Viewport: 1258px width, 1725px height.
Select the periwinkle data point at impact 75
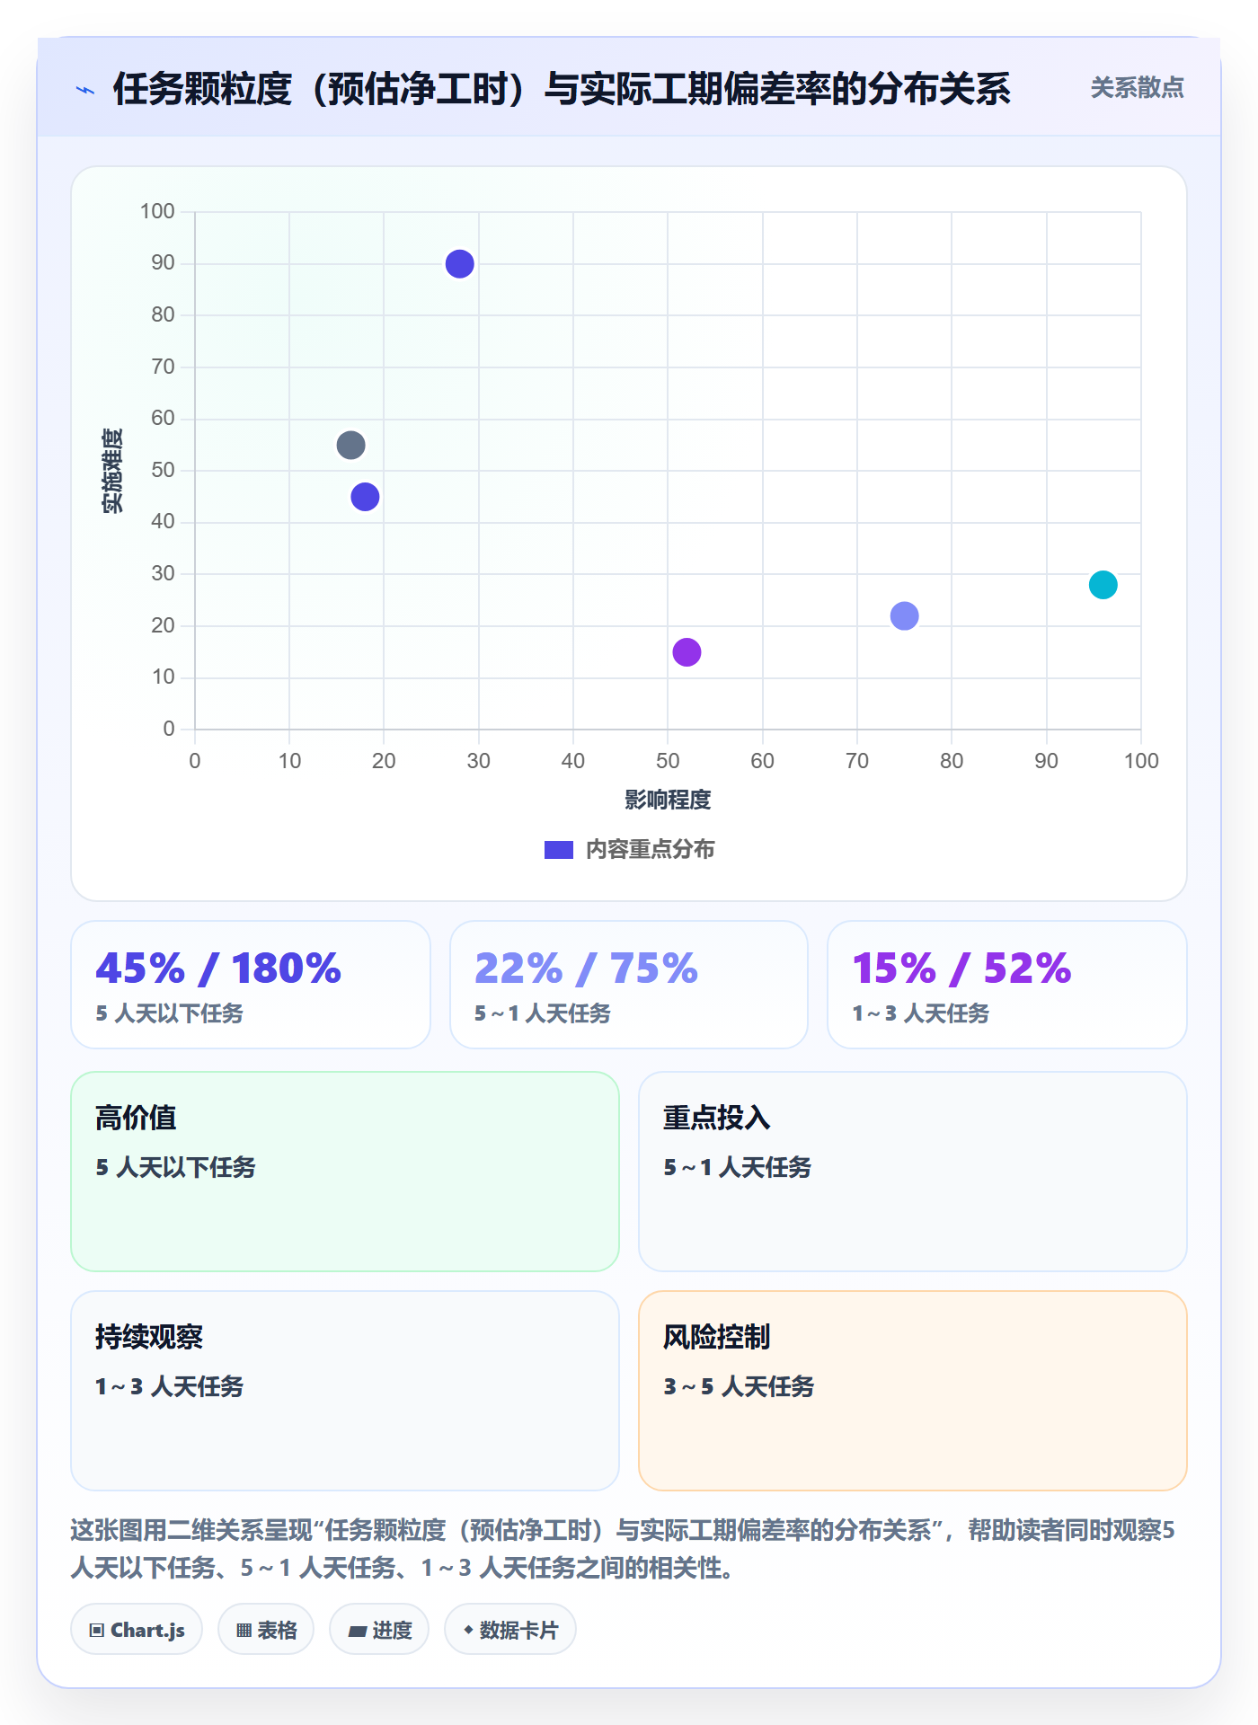[904, 615]
